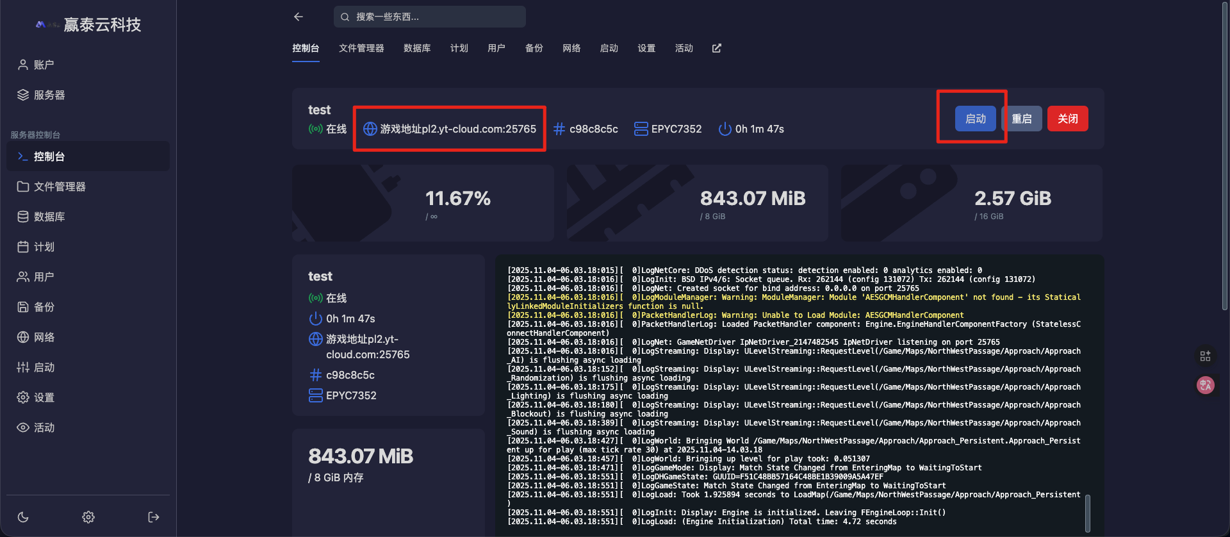Open 网络 in the sidebar
Image resolution: width=1230 pixels, height=537 pixels.
44,337
